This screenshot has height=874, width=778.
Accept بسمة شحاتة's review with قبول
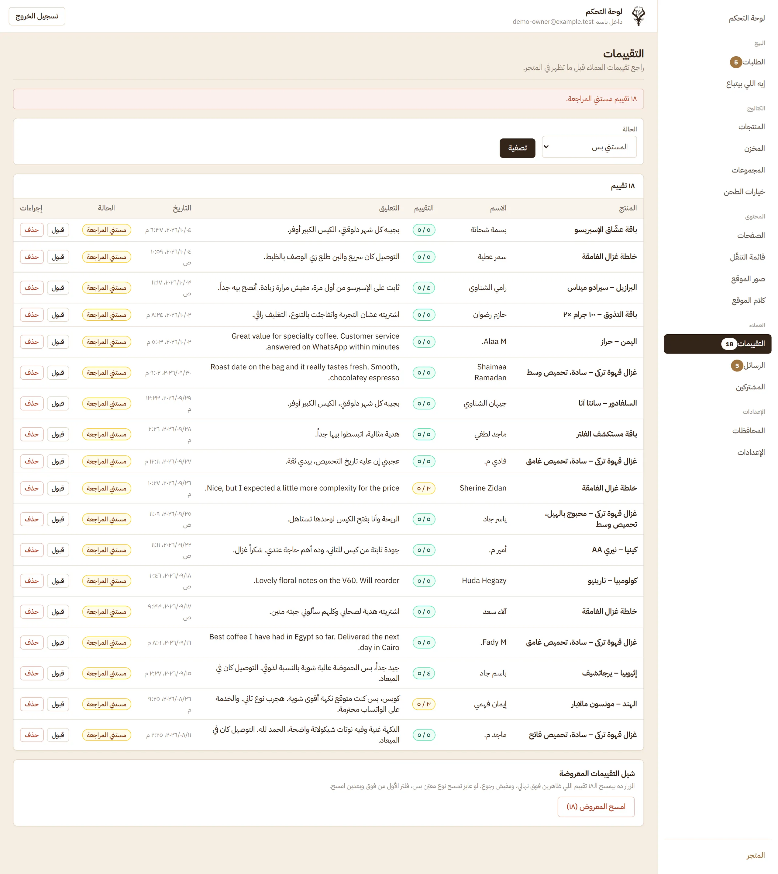[58, 230]
